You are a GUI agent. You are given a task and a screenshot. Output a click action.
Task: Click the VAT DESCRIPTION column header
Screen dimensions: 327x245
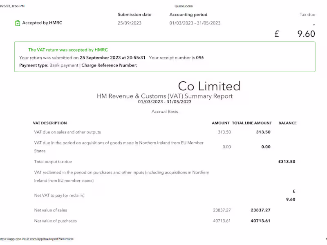click(50, 123)
